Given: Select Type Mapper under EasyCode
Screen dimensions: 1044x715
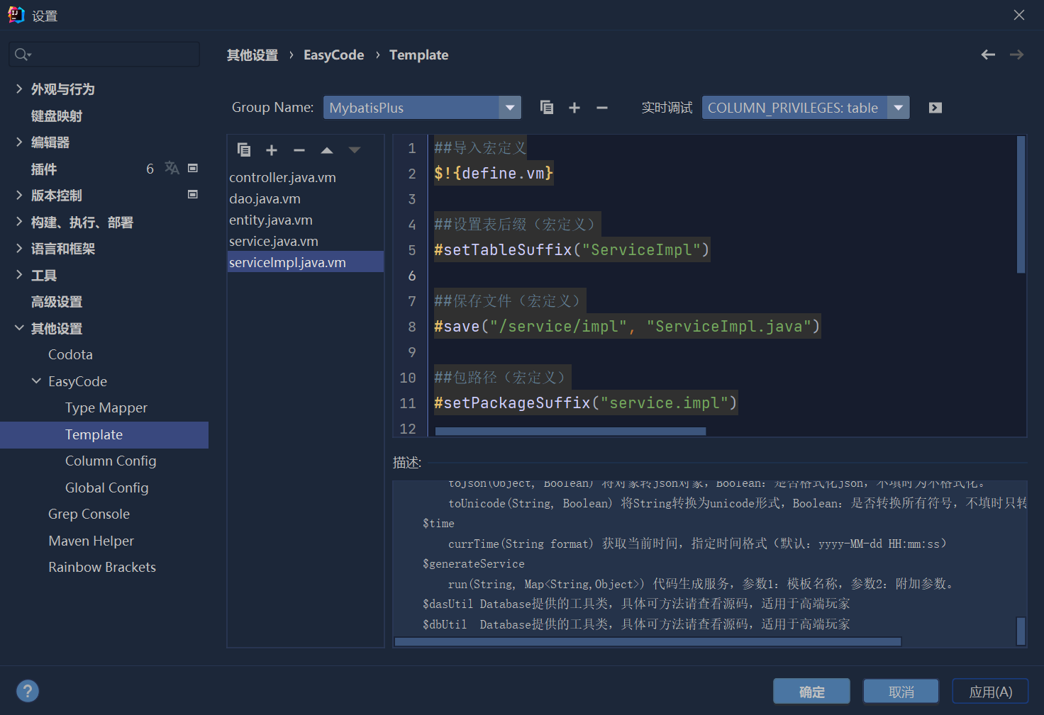Looking at the screenshot, I should tap(106, 407).
